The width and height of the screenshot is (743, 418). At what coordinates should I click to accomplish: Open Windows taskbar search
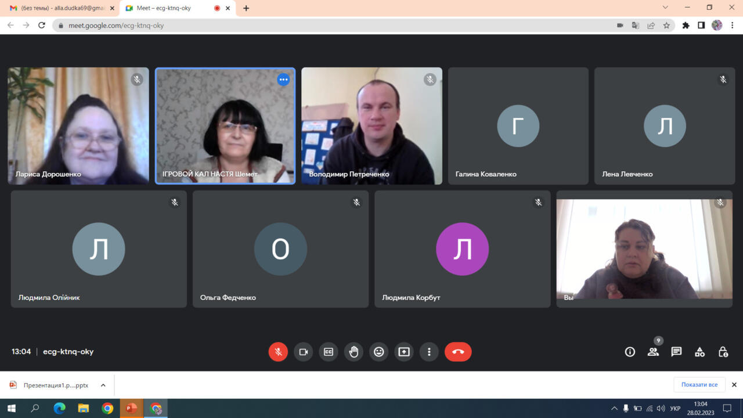click(x=35, y=408)
